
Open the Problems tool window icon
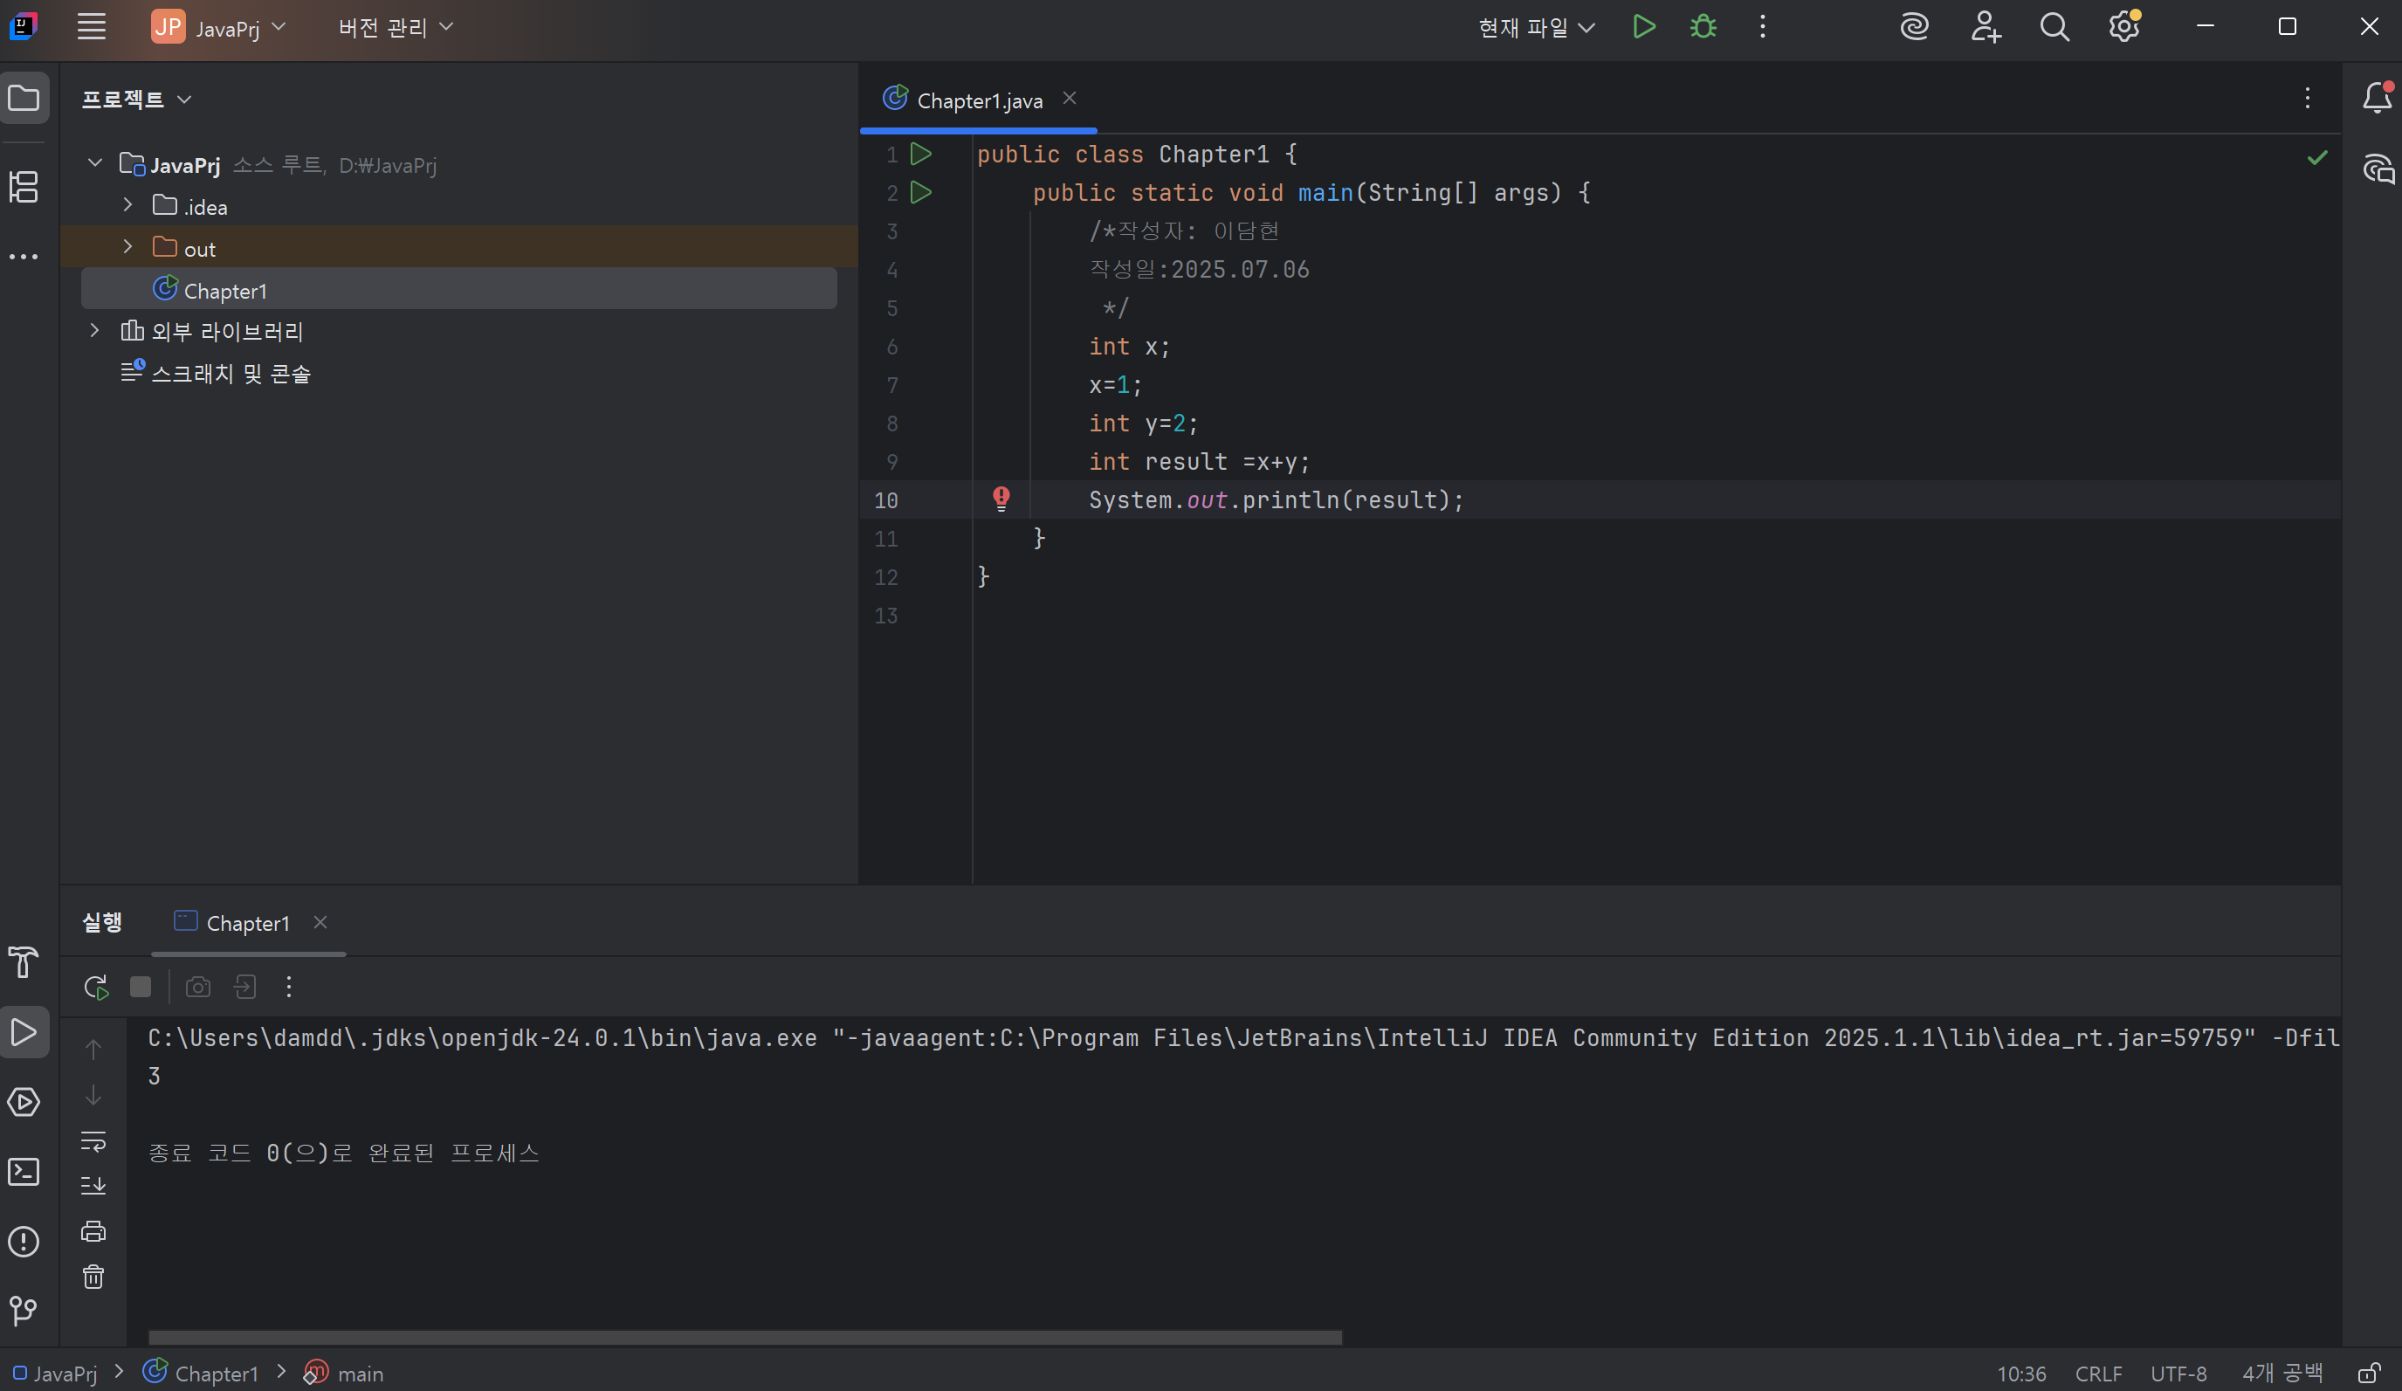(24, 1242)
